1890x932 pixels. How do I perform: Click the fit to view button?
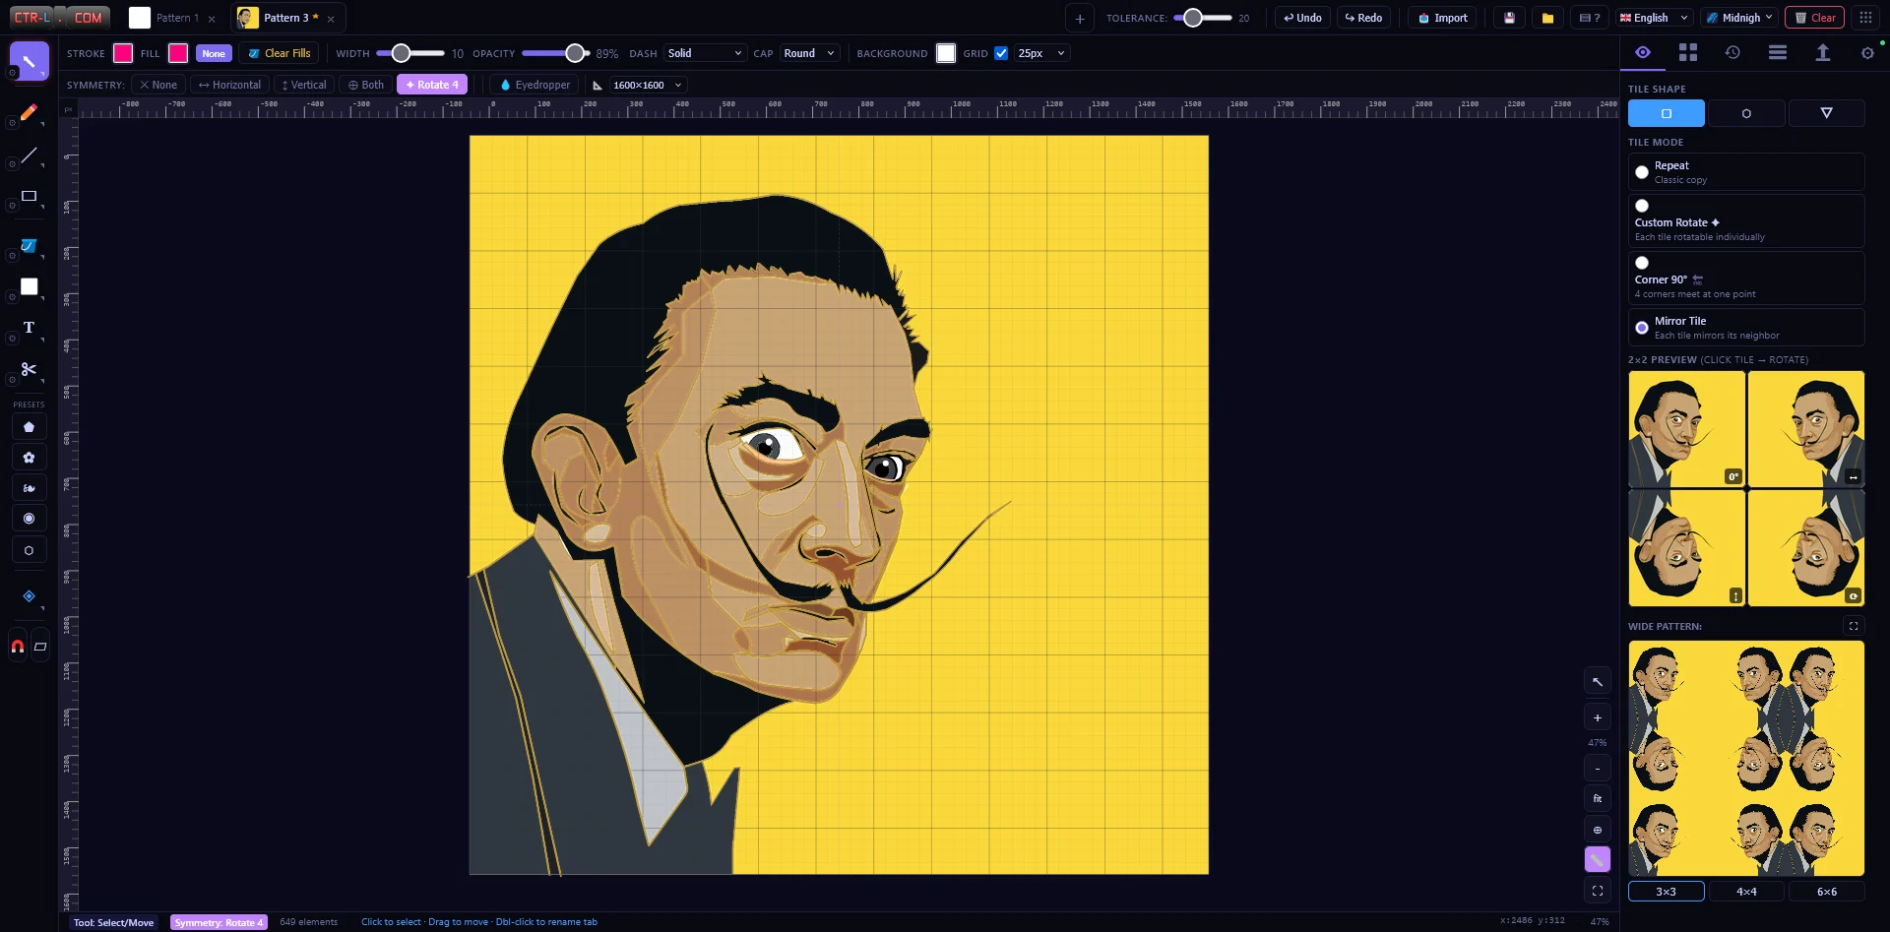[1598, 798]
